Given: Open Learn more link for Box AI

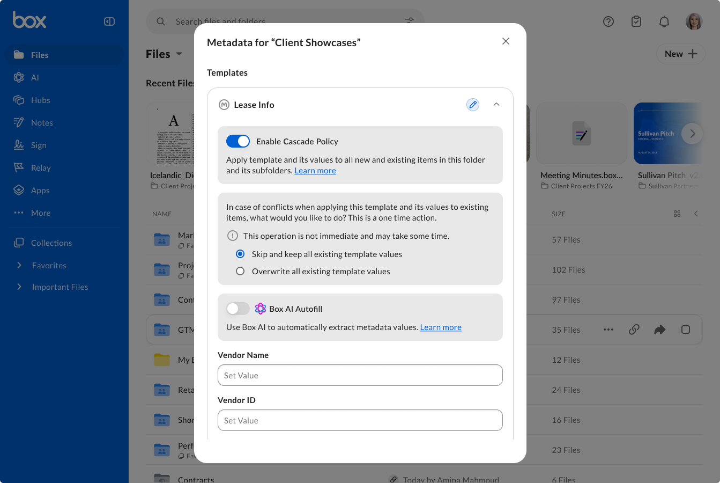Looking at the screenshot, I should (x=441, y=327).
